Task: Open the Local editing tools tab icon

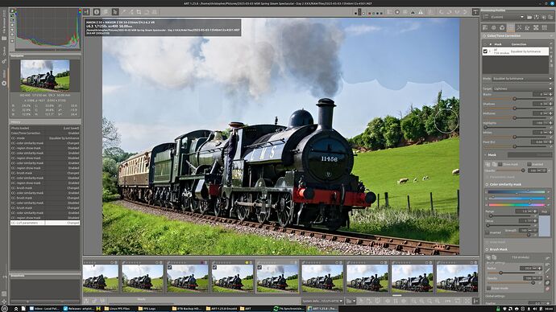Action: coord(511,27)
